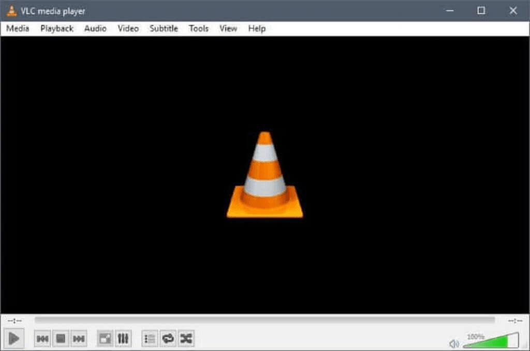Open the Video menu
The height and width of the screenshot is (351, 530).
127,28
